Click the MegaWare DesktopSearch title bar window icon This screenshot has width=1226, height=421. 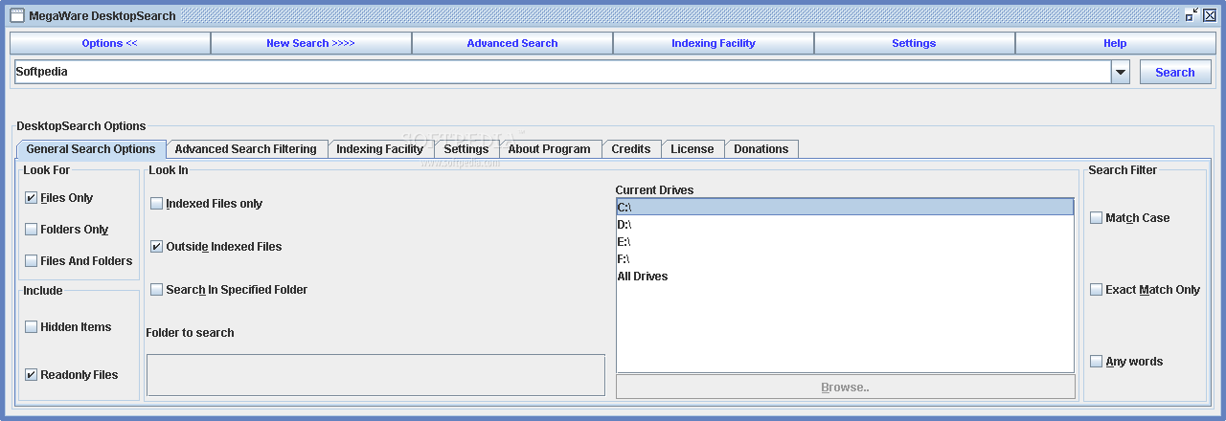click(x=17, y=15)
